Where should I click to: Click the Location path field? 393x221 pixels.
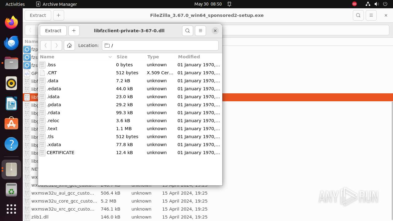(x=160, y=45)
